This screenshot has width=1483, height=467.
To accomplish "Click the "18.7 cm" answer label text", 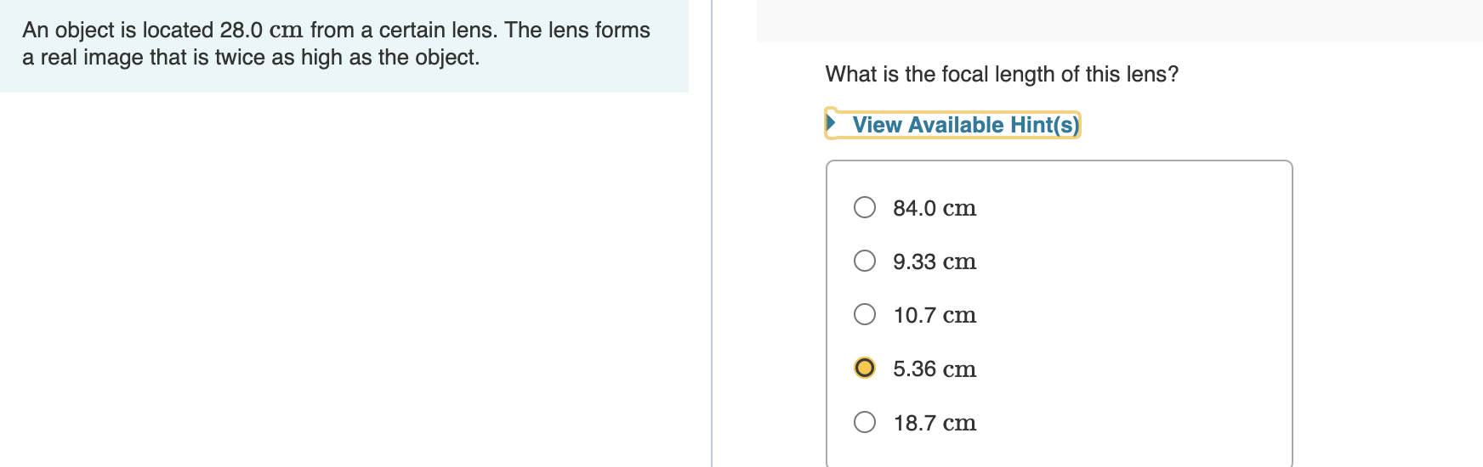I will coord(935,423).
